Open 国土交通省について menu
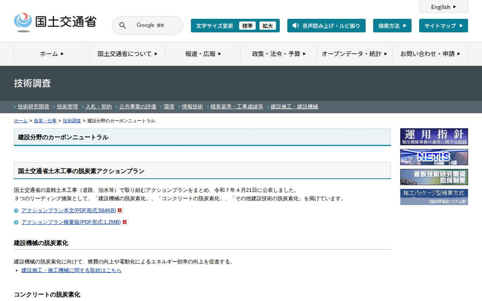This screenshot has height=301, width=482. [128, 54]
